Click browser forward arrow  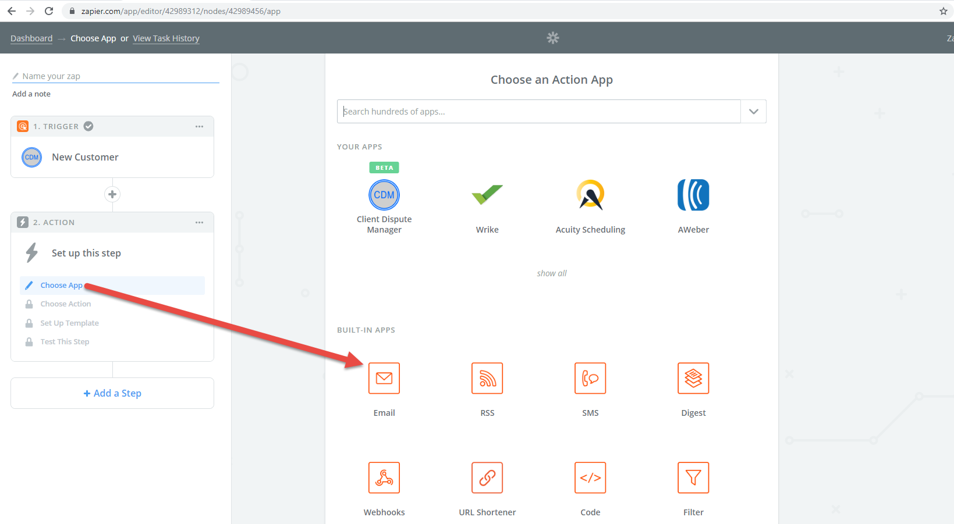click(x=30, y=11)
